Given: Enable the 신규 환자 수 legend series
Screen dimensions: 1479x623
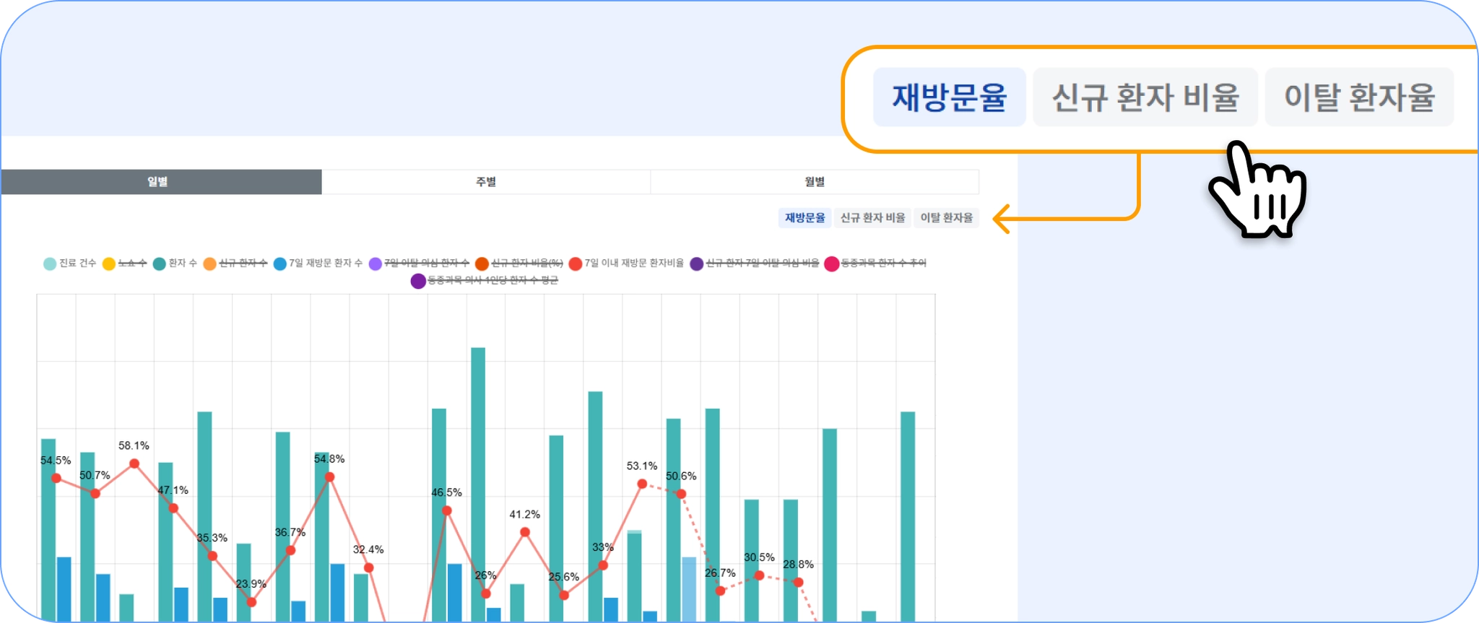Looking at the screenshot, I should (235, 263).
